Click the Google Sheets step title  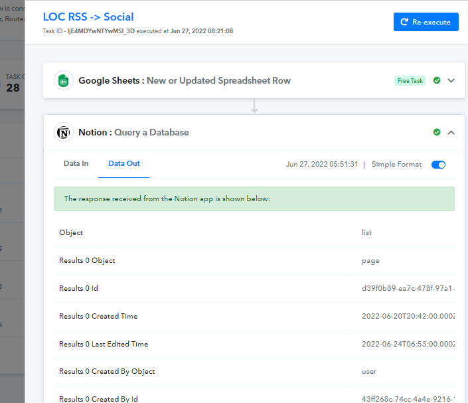(185, 80)
